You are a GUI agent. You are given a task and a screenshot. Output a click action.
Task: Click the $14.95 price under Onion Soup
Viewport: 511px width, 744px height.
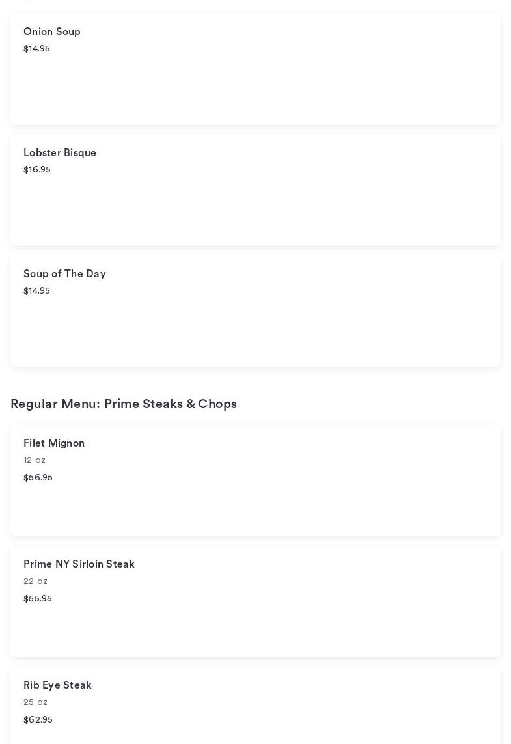(x=36, y=49)
